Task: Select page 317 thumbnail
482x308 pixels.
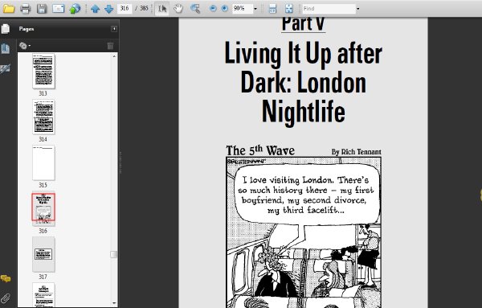Action: click(x=43, y=254)
